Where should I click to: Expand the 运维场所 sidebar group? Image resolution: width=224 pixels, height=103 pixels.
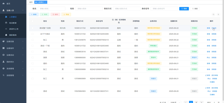pyautogui.click(x=13, y=48)
